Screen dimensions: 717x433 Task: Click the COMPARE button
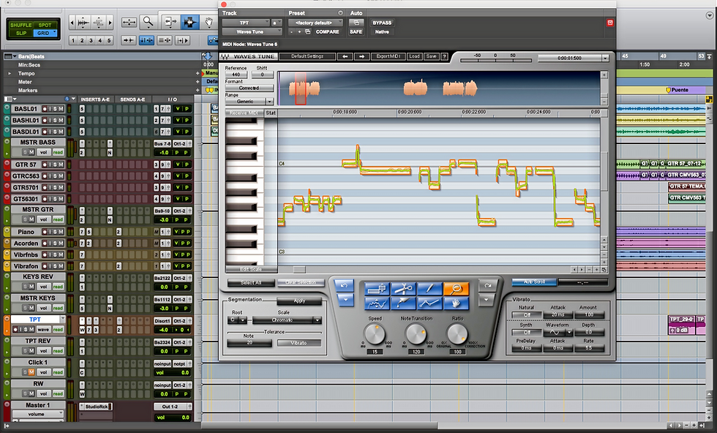[x=328, y=31]
